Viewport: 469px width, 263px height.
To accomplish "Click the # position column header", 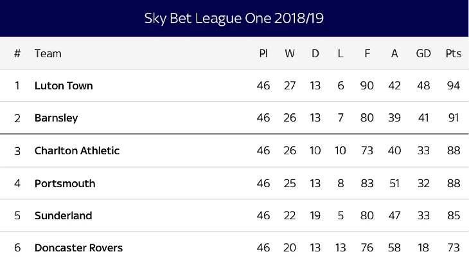I will [x=17, y=53].
